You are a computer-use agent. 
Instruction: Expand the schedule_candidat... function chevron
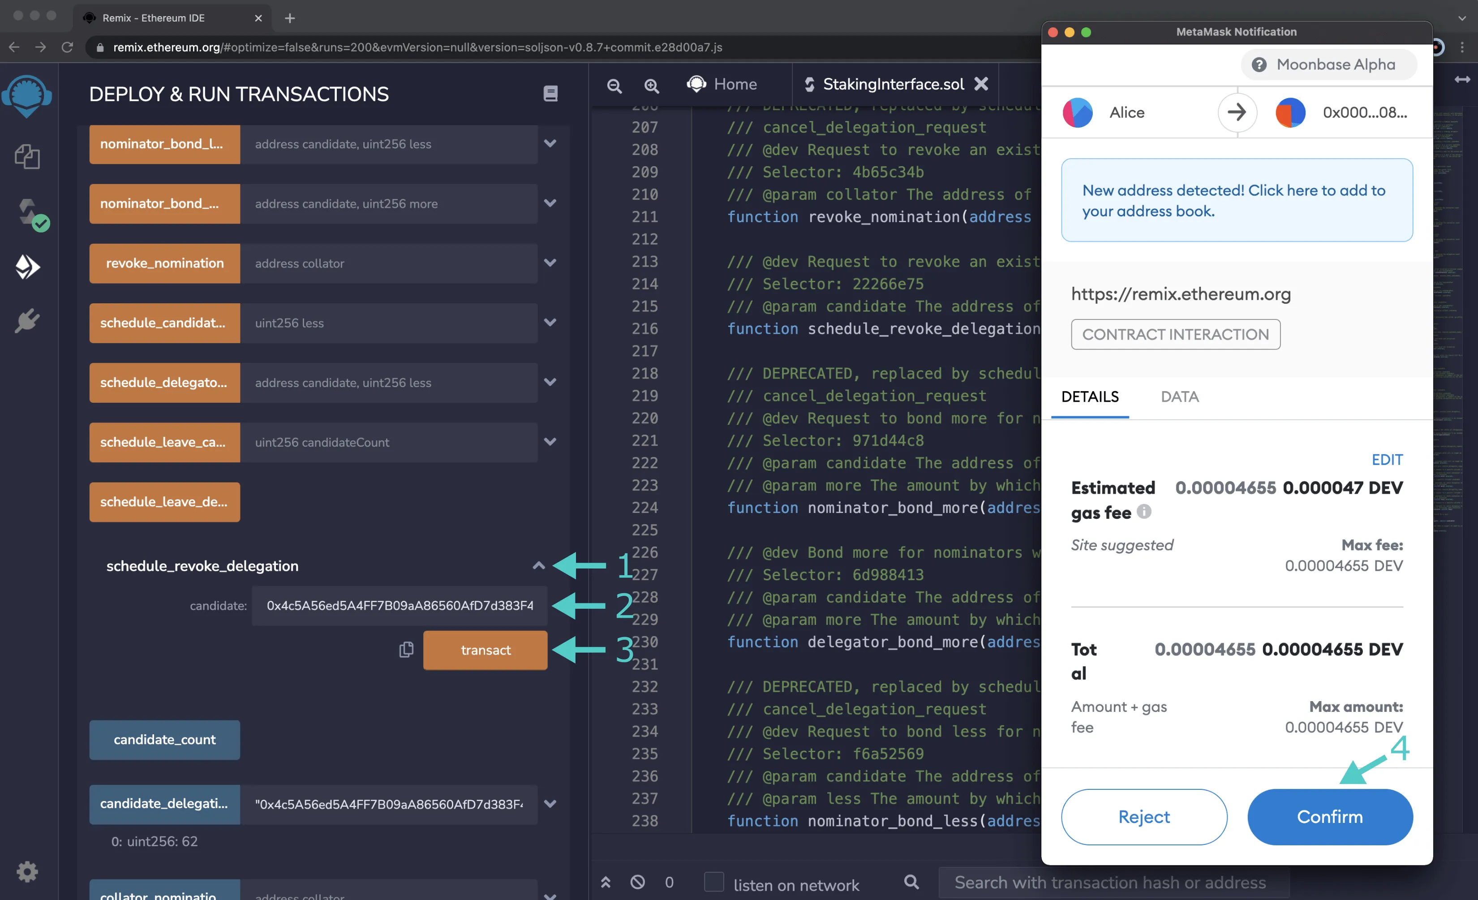coord(550,322)
